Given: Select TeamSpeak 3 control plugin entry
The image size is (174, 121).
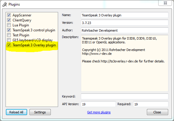Looking at the screenshot, I should [34, 30].
